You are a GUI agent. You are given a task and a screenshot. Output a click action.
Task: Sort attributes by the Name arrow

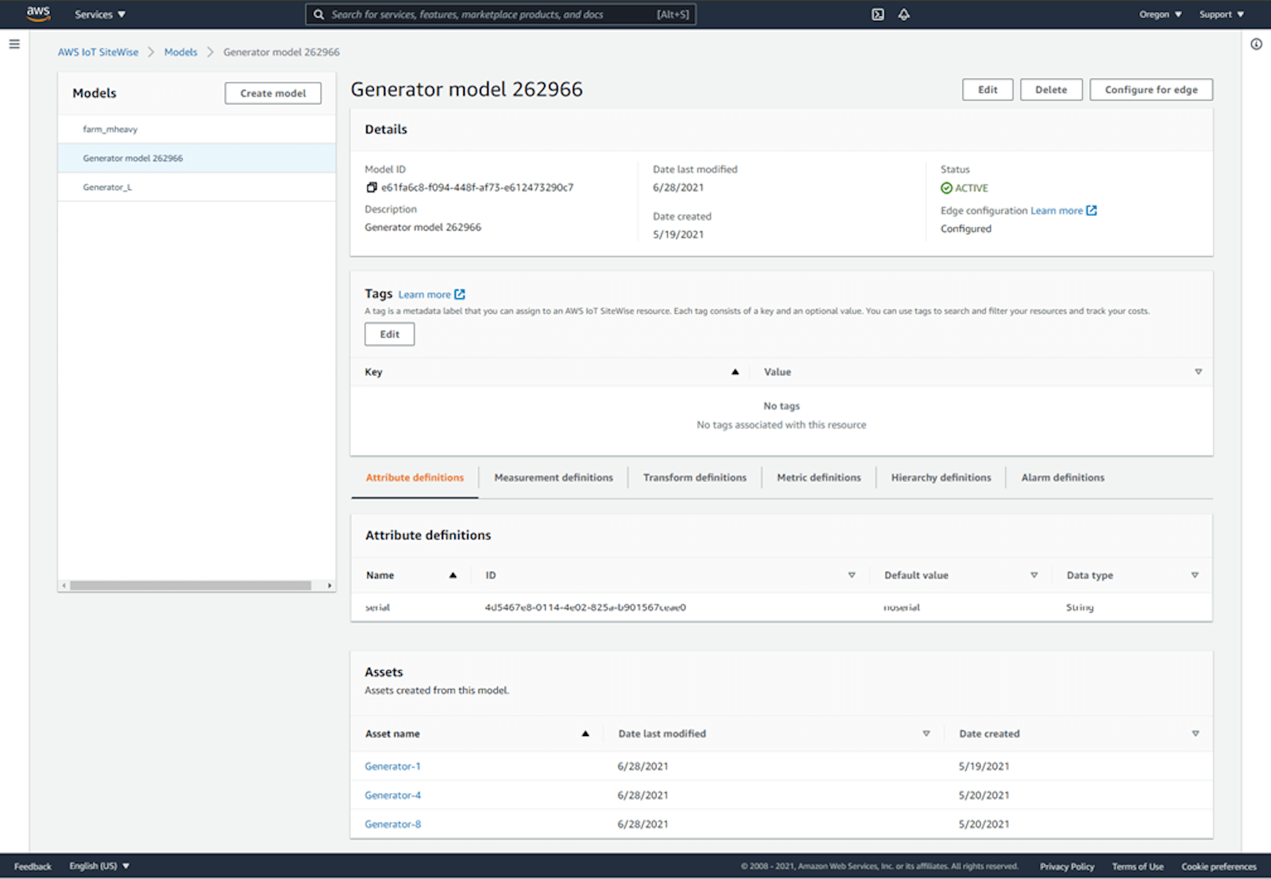tap(453, 575)
